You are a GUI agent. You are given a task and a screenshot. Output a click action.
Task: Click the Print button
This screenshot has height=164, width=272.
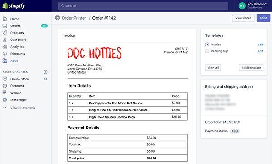click(263, 18)
